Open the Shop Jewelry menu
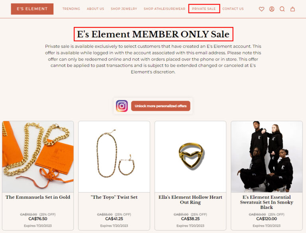The height and width of the screenshot is (233, 306). (124, 9)
